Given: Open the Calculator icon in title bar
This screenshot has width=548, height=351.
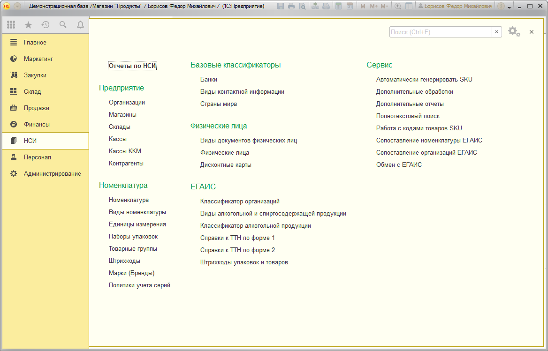Looking at the screenshot, I should [x=338, y=6].
